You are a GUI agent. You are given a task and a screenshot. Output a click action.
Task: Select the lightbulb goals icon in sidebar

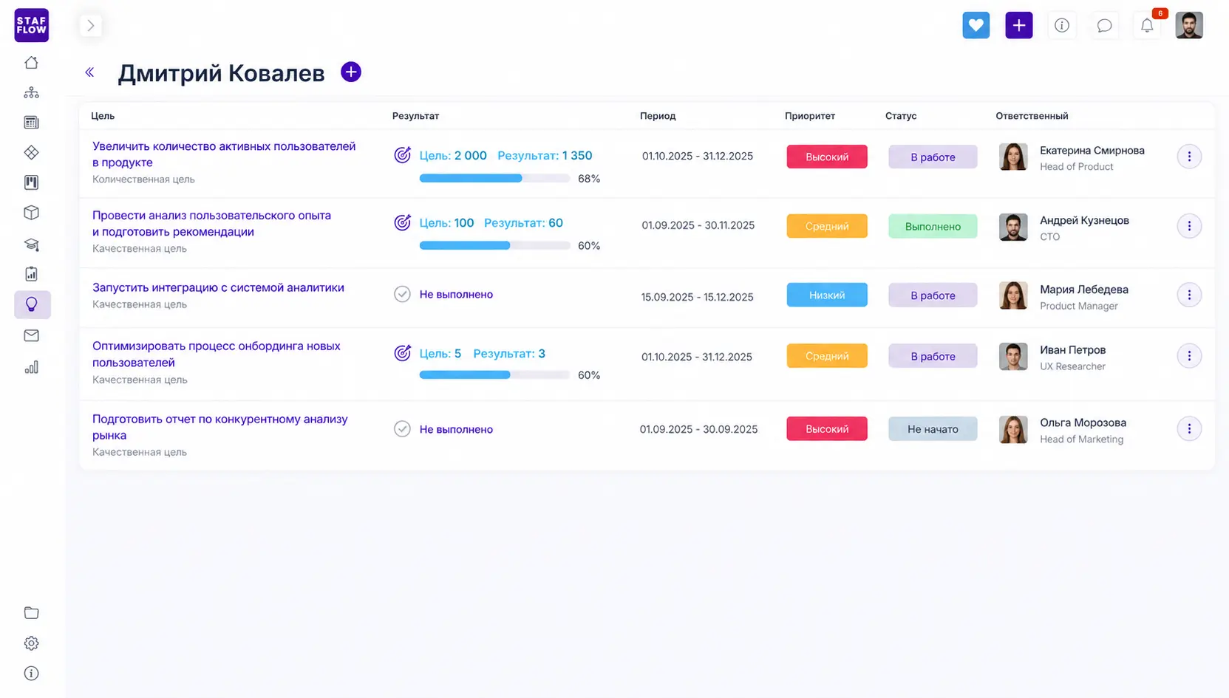32,304
